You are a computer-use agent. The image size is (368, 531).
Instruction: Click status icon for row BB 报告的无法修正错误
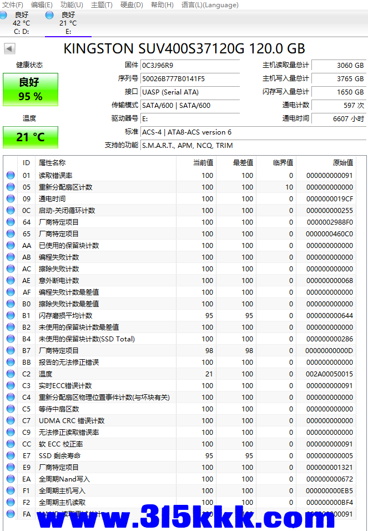tap(11, 363)
